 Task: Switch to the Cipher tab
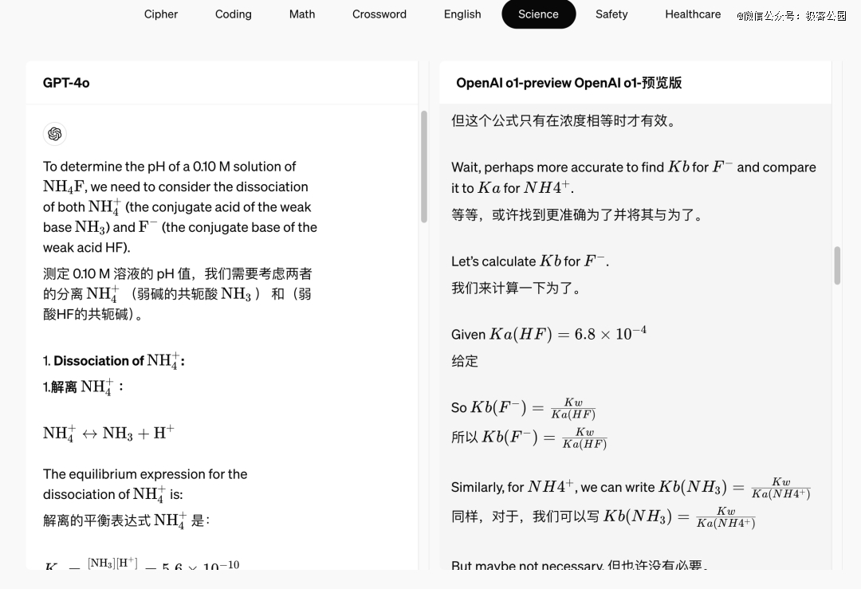(x=161, y=14)
